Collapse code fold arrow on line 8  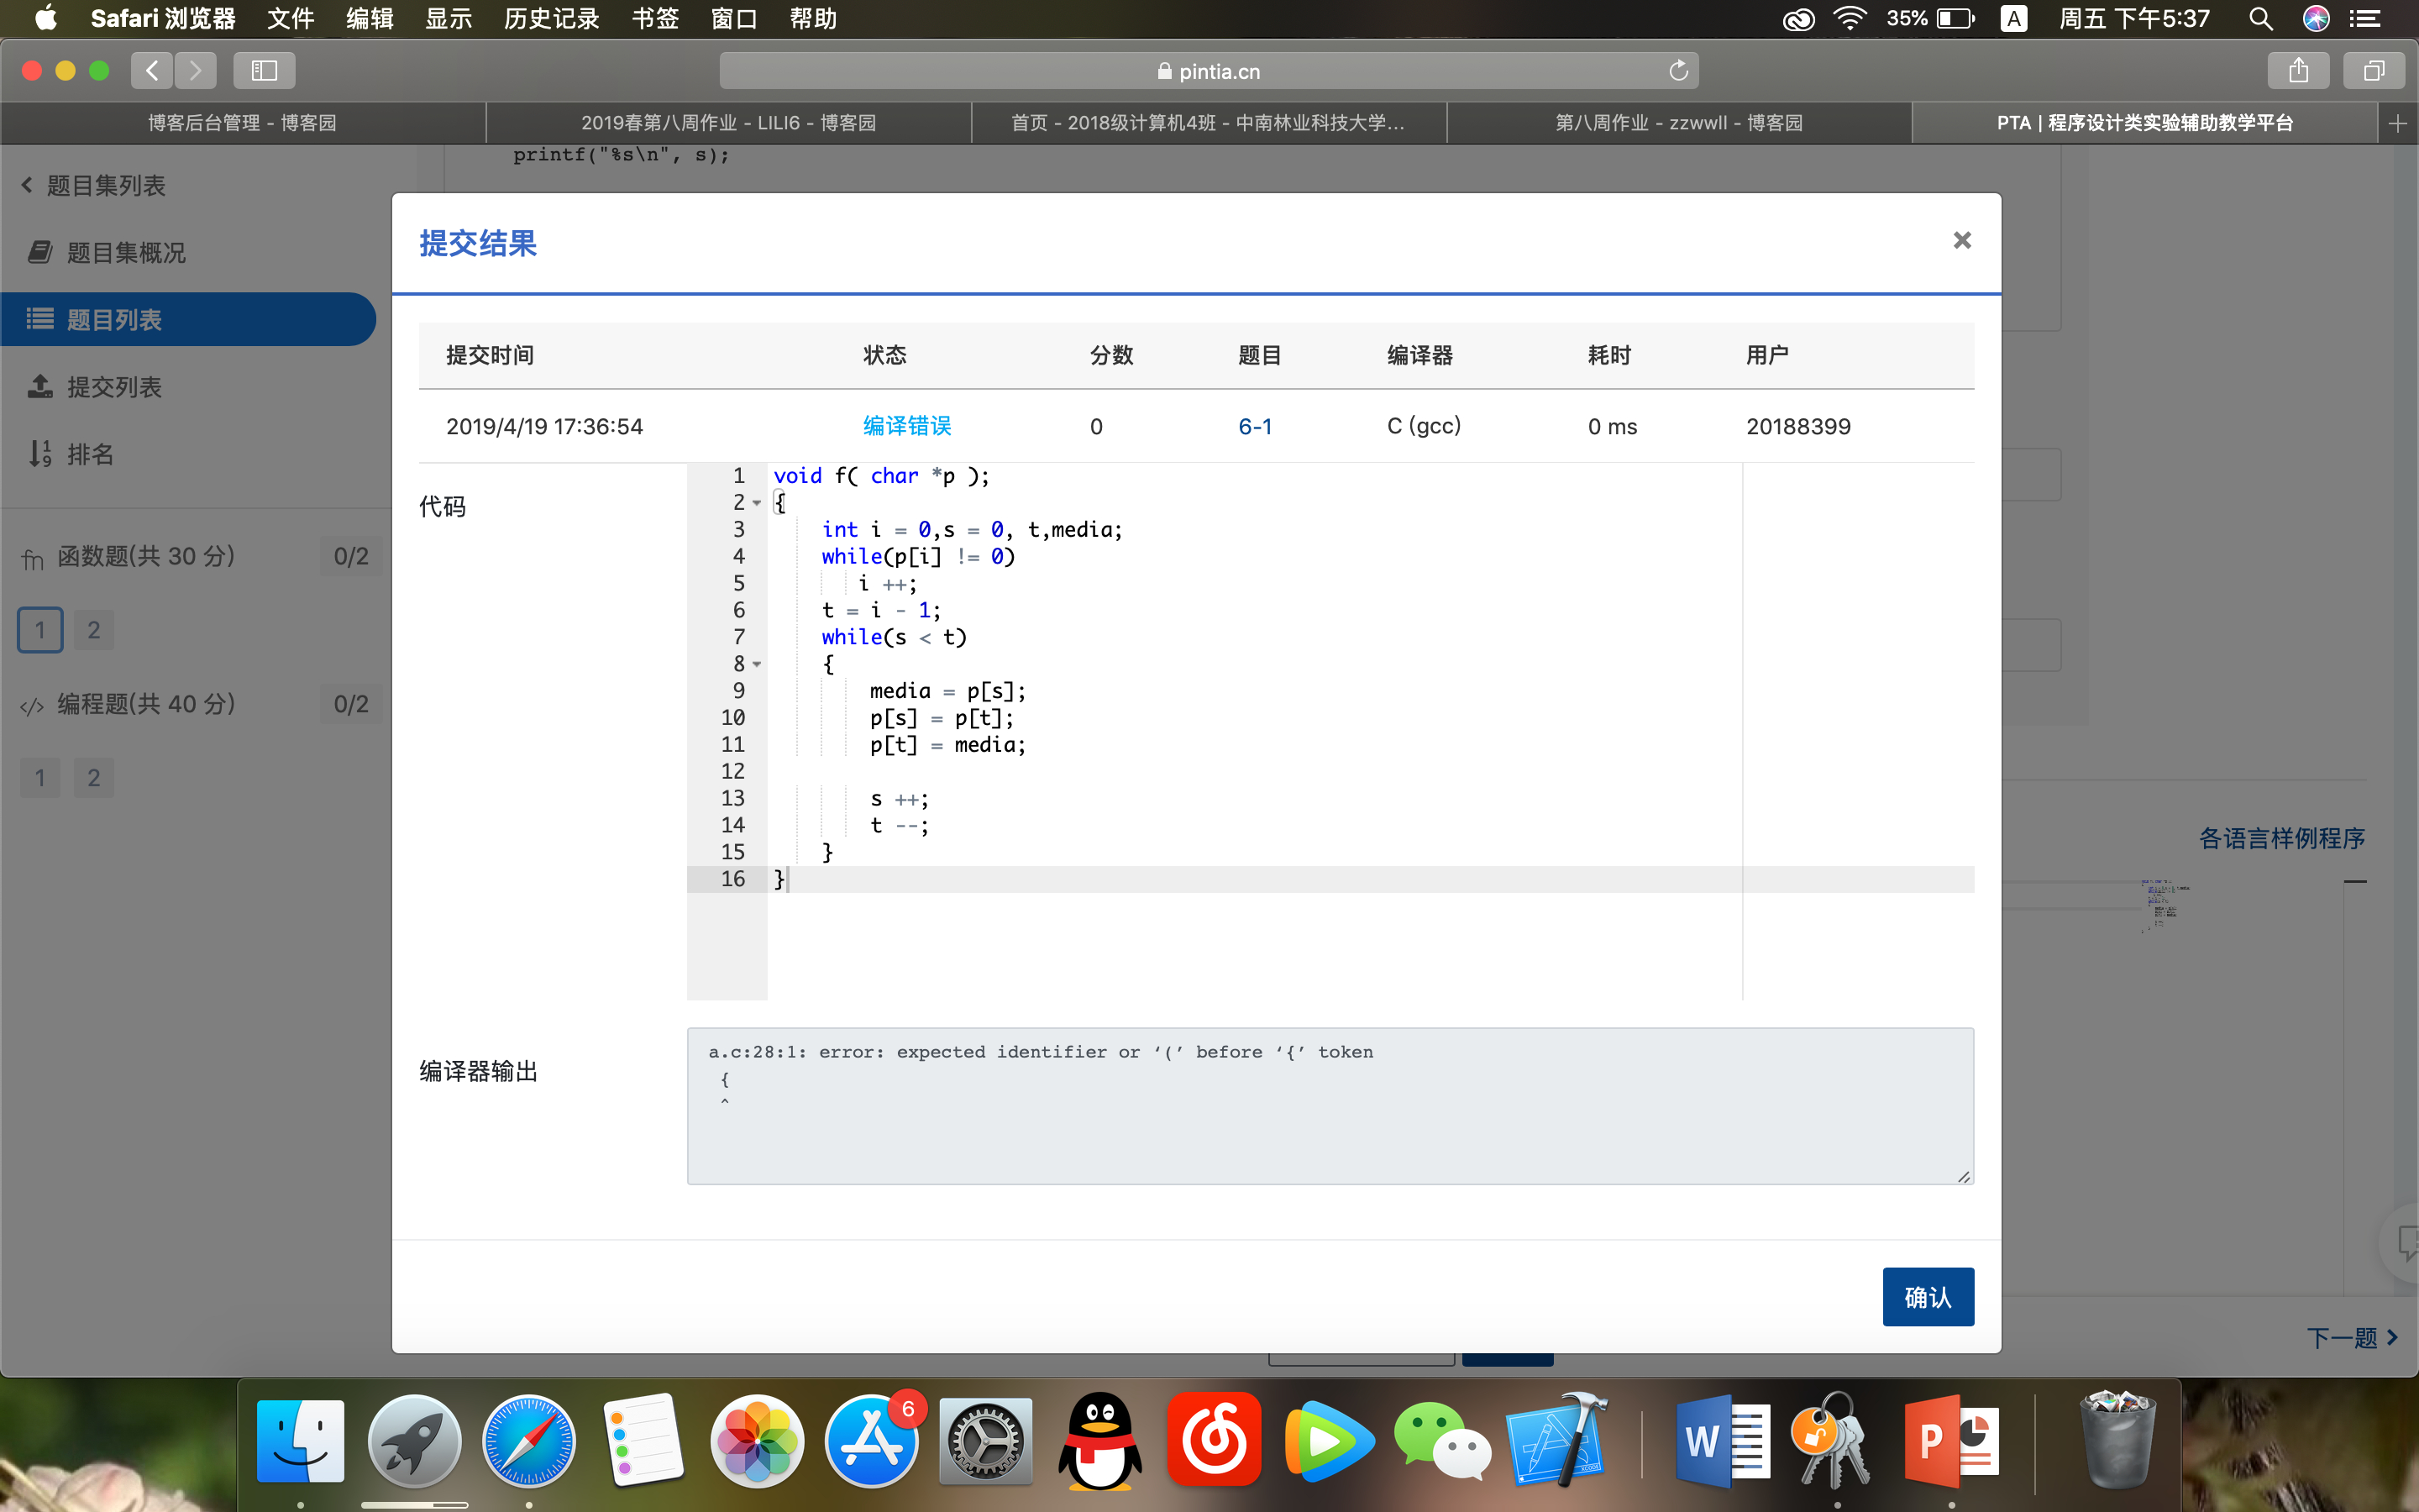(757, 664)
